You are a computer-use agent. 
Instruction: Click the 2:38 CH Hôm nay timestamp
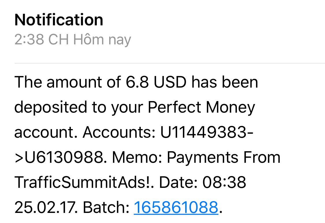pyautogui.click(x=73, y=39)
